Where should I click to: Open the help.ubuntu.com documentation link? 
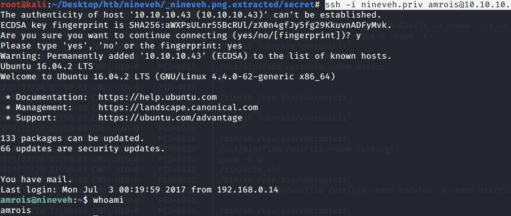pos(157,97)
